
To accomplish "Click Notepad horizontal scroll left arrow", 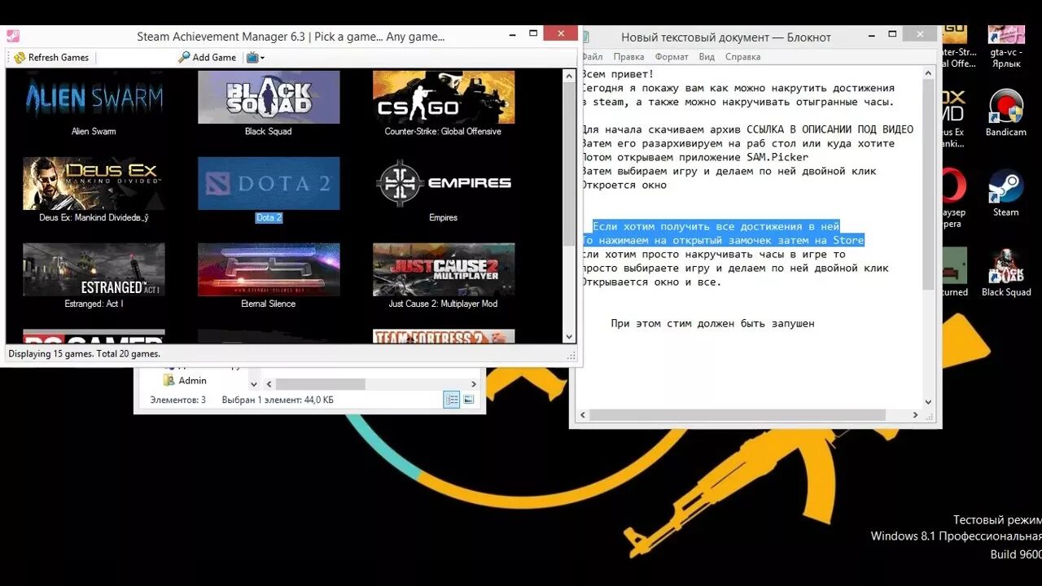I will 582,415.
